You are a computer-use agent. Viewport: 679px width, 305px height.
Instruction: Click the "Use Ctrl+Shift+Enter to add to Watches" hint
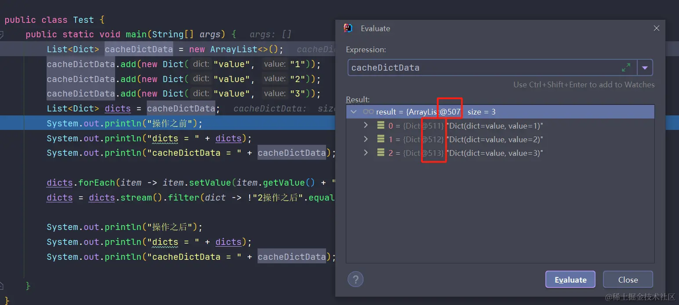[x=584, y=85]
